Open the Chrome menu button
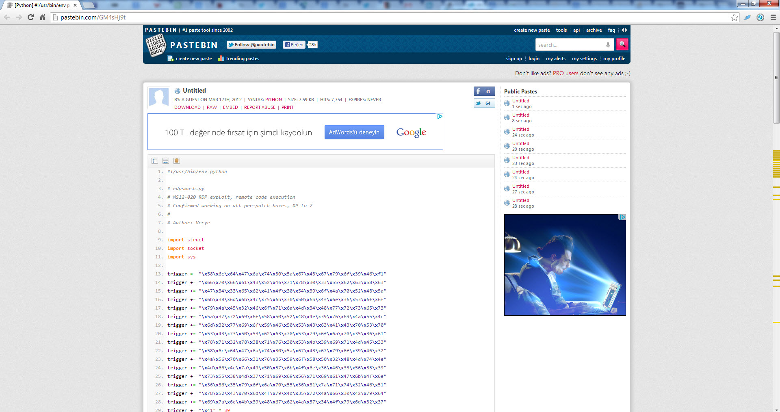The image size is (780, 412). (773, 17)
